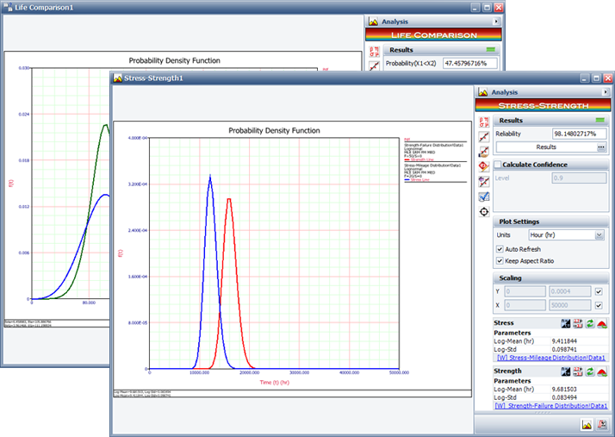Screen dimensions: 615x437
Task: Open the Stress-Mileage Distribution!Data1 link
Action: click(x=550, y=356)
